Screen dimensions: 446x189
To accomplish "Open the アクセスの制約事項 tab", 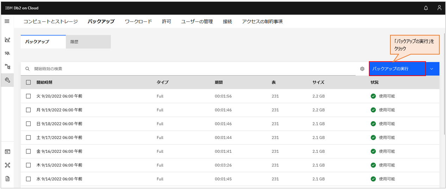I will (x=262, y=21).
